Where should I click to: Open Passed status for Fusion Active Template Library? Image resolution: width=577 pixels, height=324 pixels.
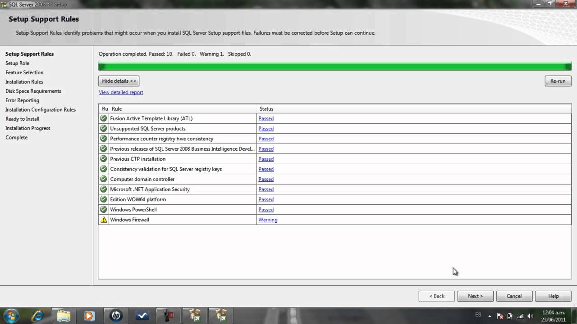click(266, 118)
